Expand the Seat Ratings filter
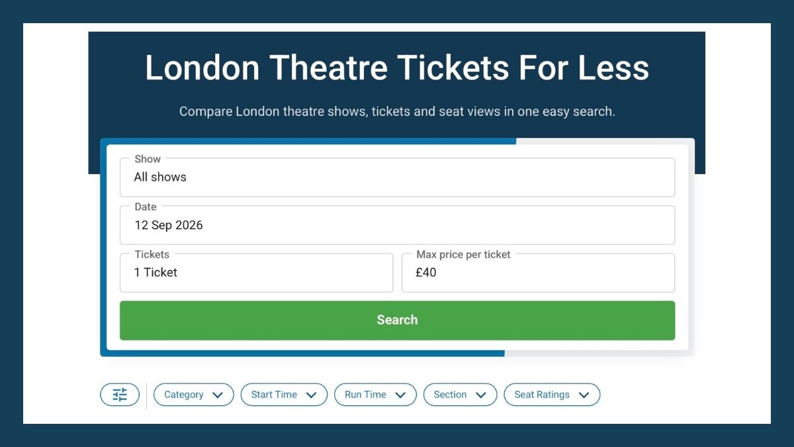 (x=552, y=395)
